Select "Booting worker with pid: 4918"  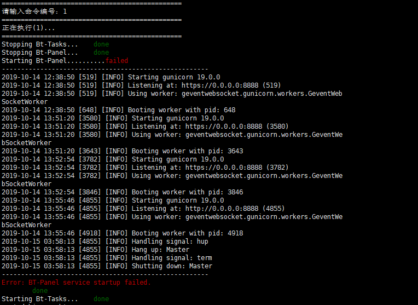coord(188,233)
